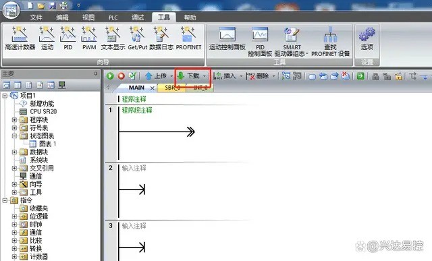Click the Upload (上传) button
Viewport: 432px width, 261px height.
156,76
